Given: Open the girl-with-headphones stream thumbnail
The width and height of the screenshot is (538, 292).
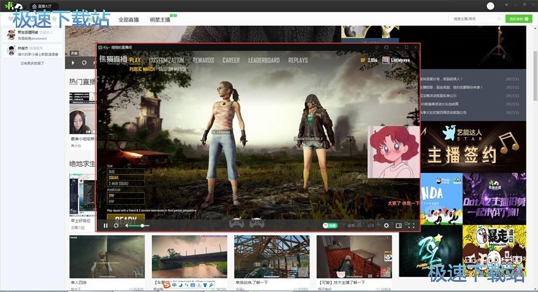Looking at the screenshot, I should coord(83,113).
